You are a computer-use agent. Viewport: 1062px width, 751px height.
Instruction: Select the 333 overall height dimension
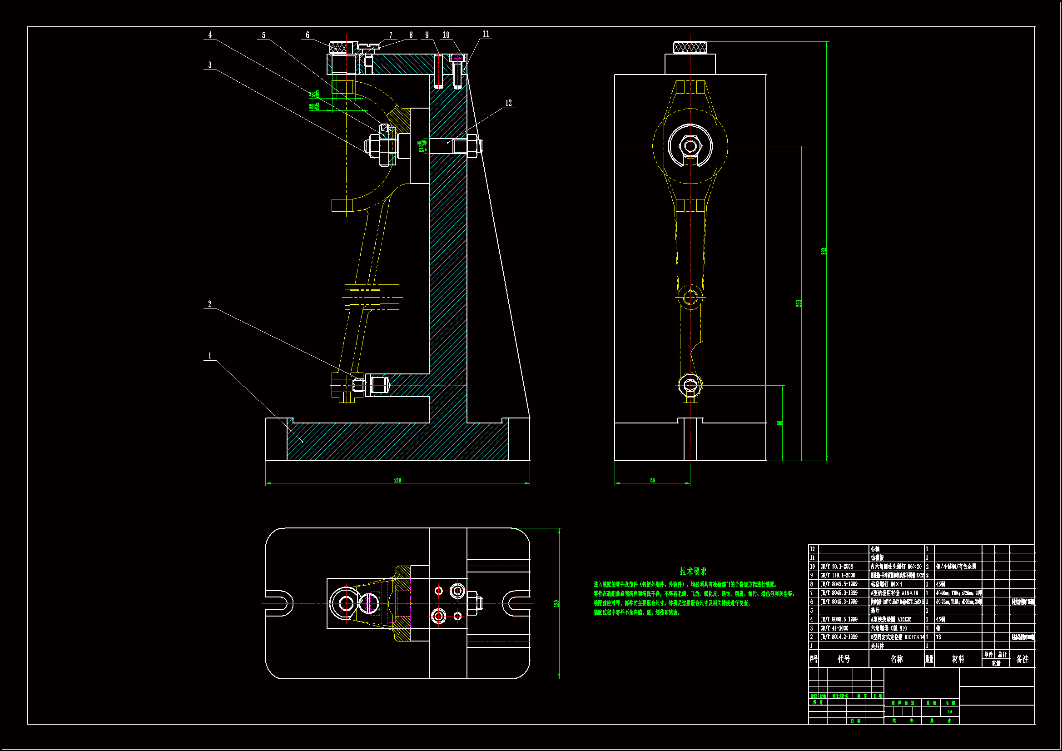click(824, 251)
